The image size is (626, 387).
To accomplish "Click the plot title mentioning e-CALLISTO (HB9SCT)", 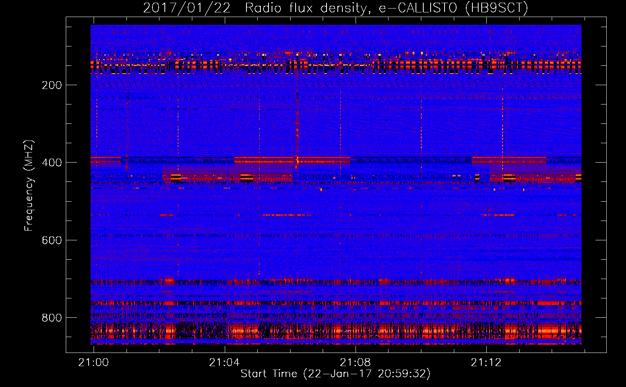I will (x=335, y=8).
